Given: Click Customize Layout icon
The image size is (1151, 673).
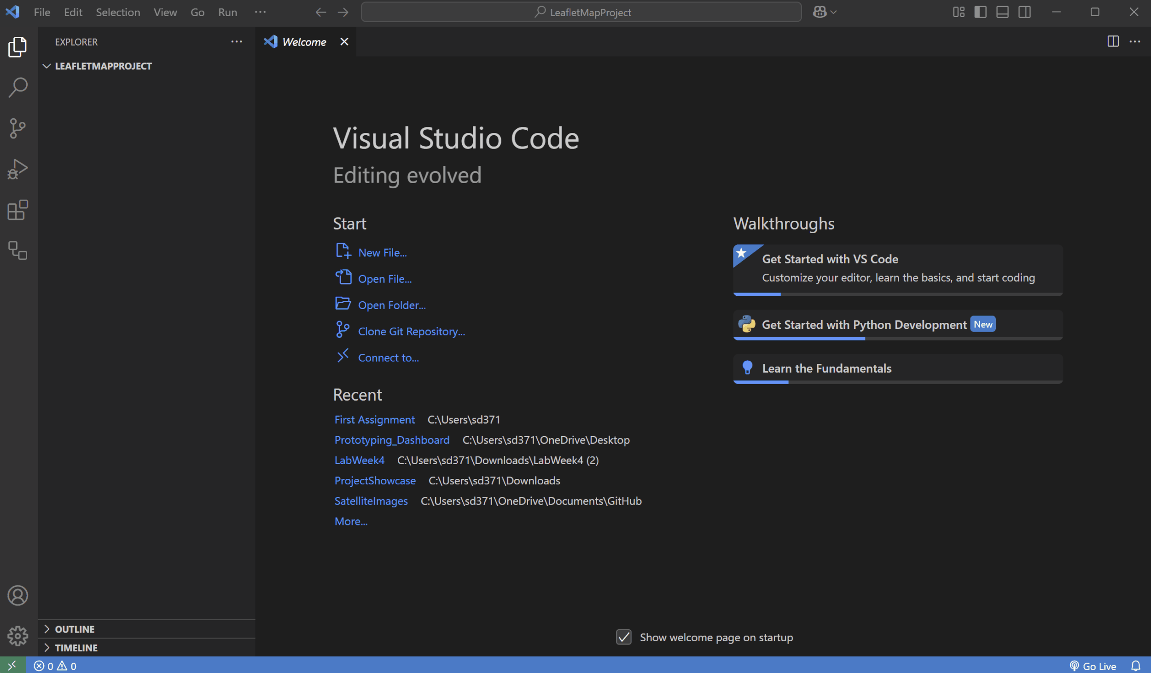Looking at the screenshot, I should [x=959, y=12].
